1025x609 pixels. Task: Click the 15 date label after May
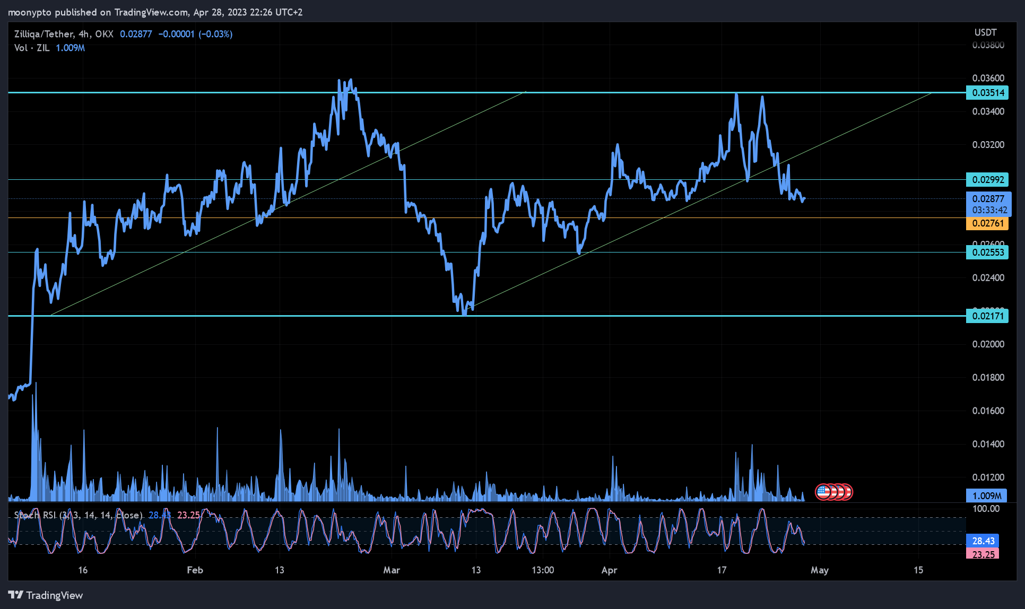(918, 570)
